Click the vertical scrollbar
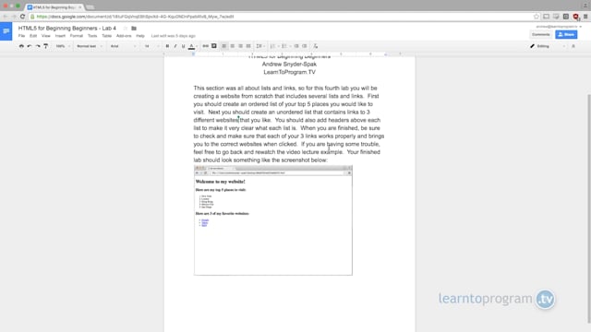The height and width of the screenshot is (332, 591). tap(588, 209)
